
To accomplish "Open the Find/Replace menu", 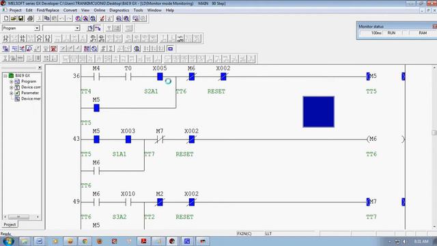I will coord(48,10).
